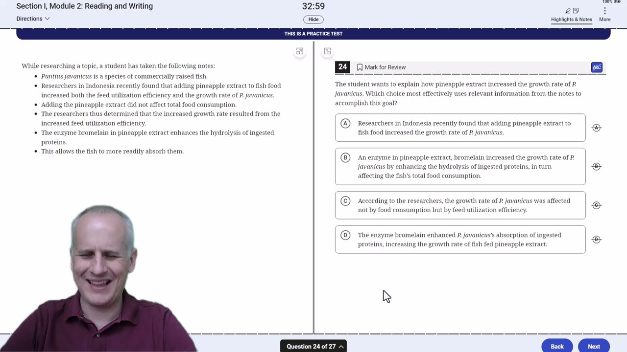Click the question prompt text

[x=458, y=93]
